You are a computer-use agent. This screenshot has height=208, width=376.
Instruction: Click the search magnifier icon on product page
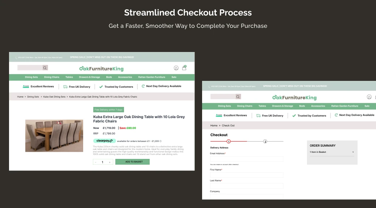point(45,68)
